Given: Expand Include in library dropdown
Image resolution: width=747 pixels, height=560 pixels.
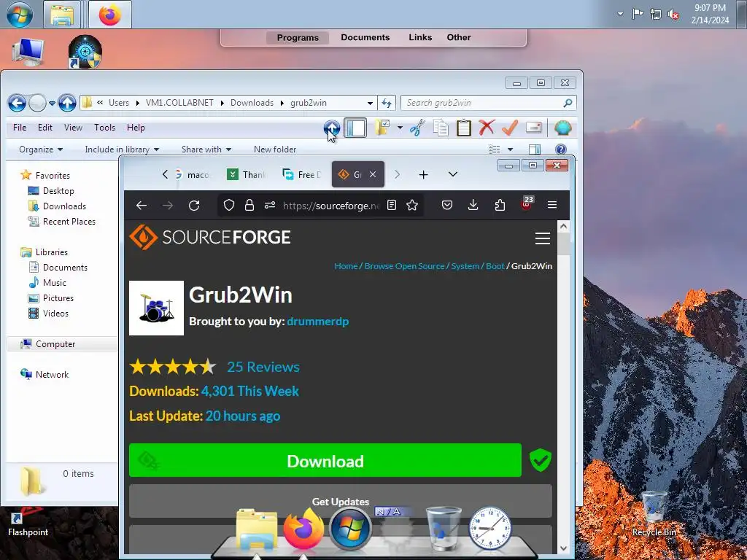Looking at the screenshot, I should click(122, 149).
